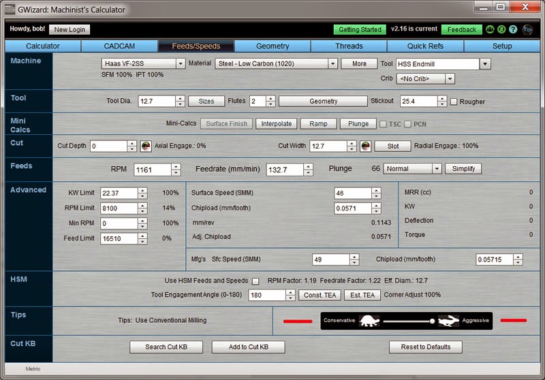Click the Stickout spinner arrows

click(x=442, y=101)
